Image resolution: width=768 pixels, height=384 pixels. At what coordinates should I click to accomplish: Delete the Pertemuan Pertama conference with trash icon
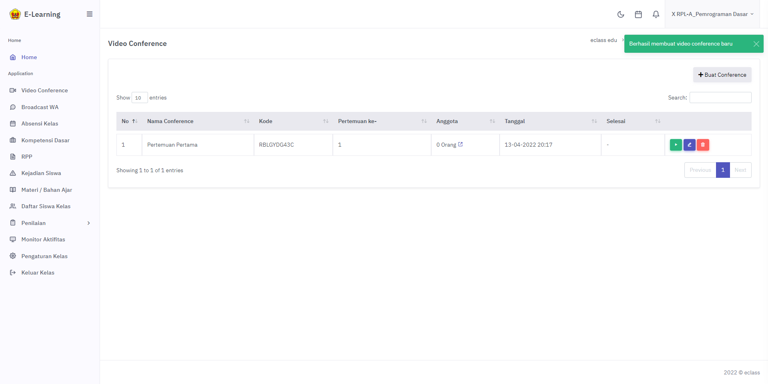coord(703,145)
